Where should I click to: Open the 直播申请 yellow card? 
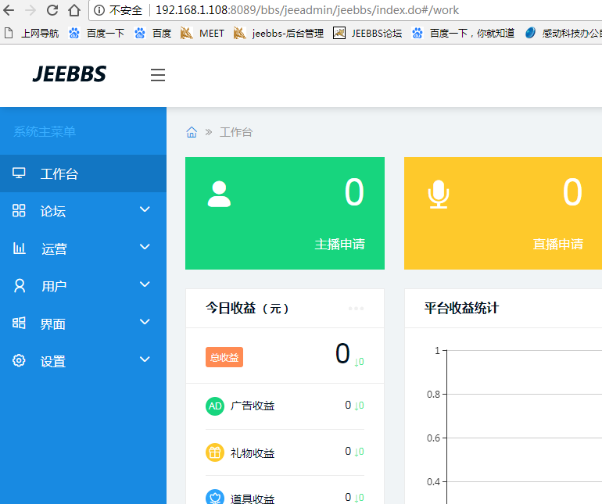point(503,213)
